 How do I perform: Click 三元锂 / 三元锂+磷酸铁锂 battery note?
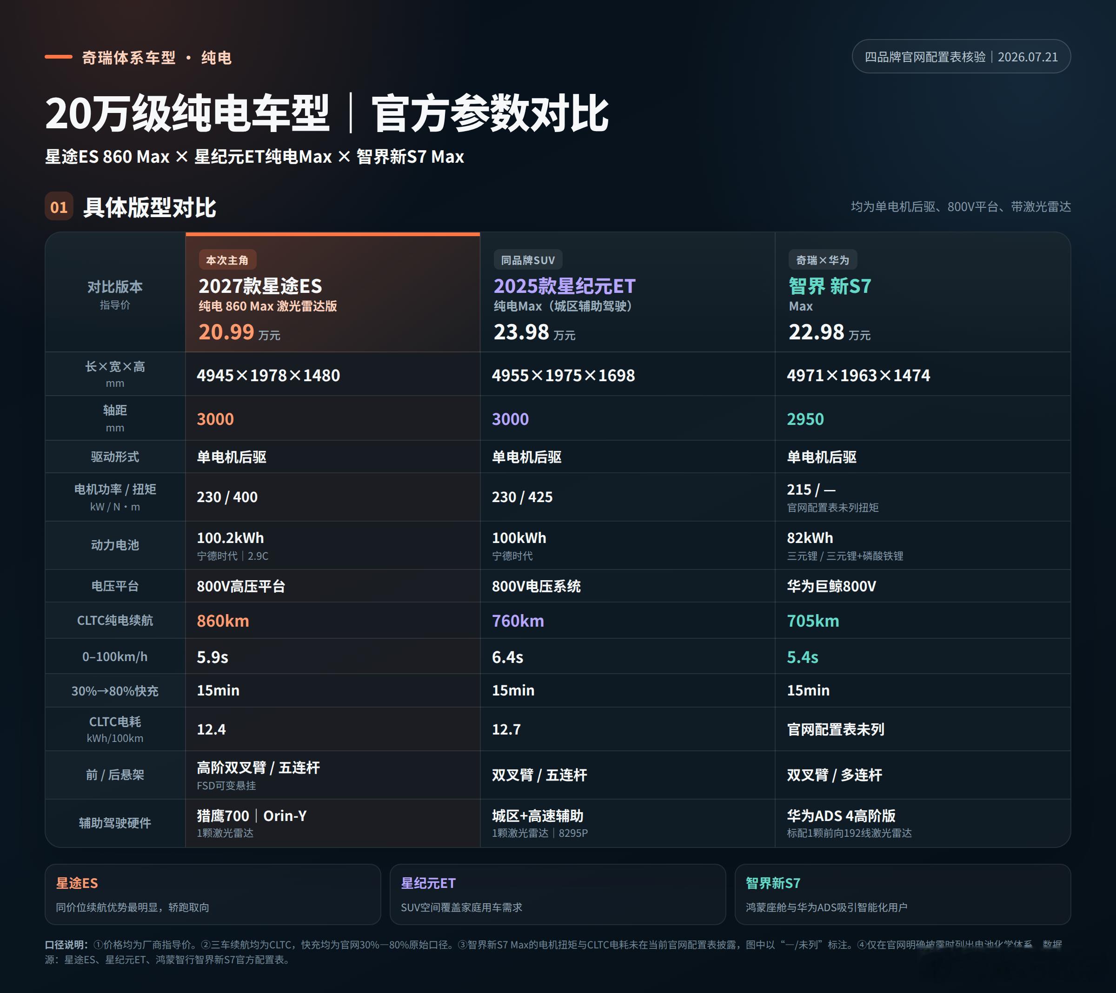point(845,556)
